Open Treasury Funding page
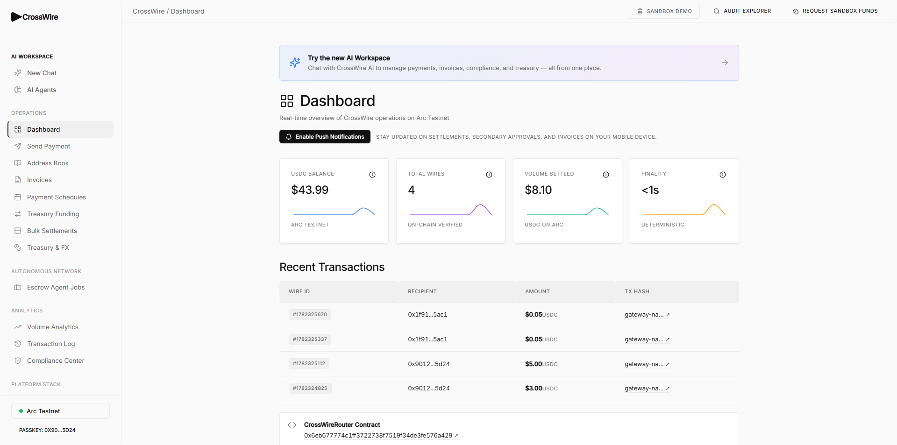This screenshot has height=445, width=897. tap(60, 214)
